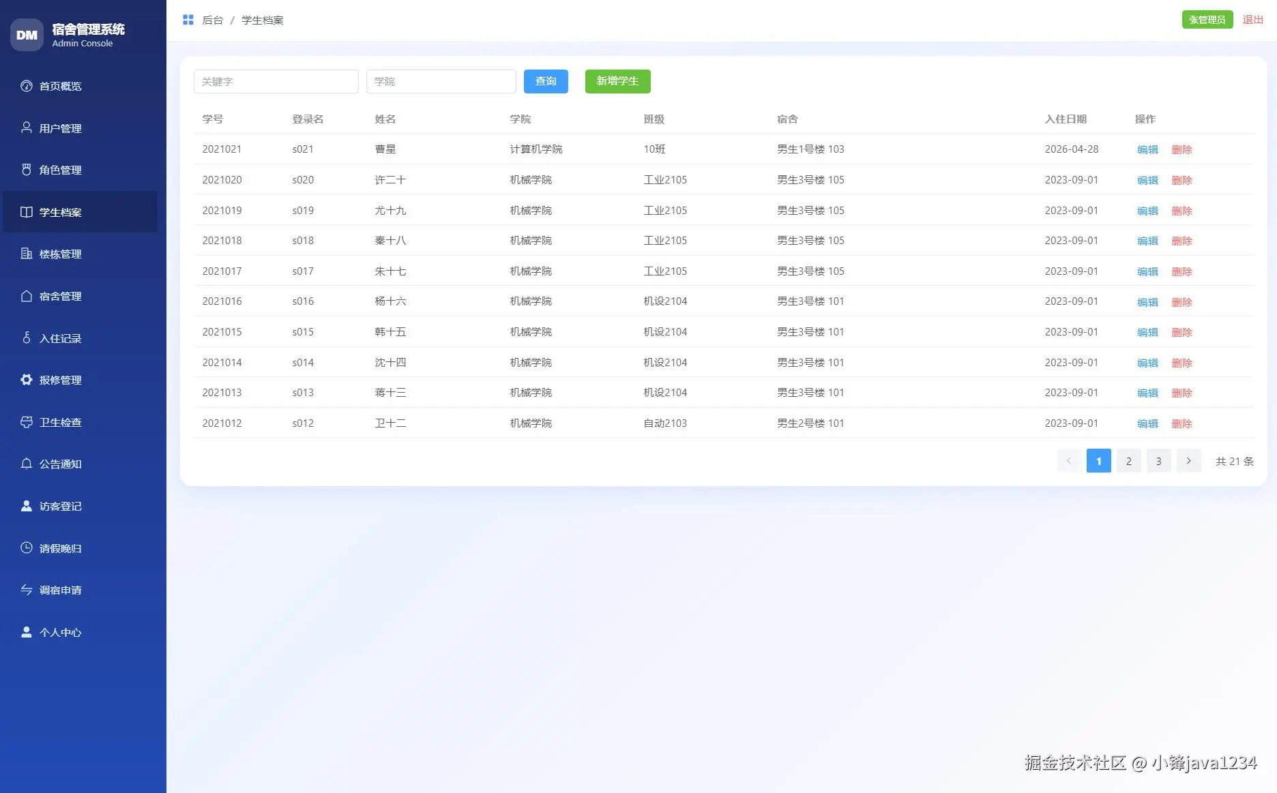Click the 入住记录 icon in sidebar
The width and height of the screenshot is (1277, 793).
pyautogui.click(x=27, y=338)
